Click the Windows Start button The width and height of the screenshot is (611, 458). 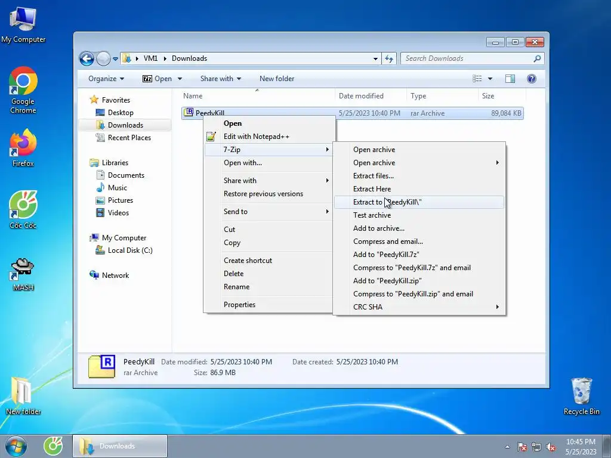coord(16,446)
